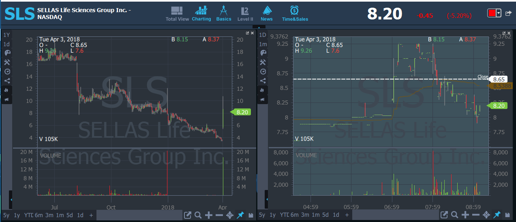Select 5y timeframe on right chart

(262, 215)
